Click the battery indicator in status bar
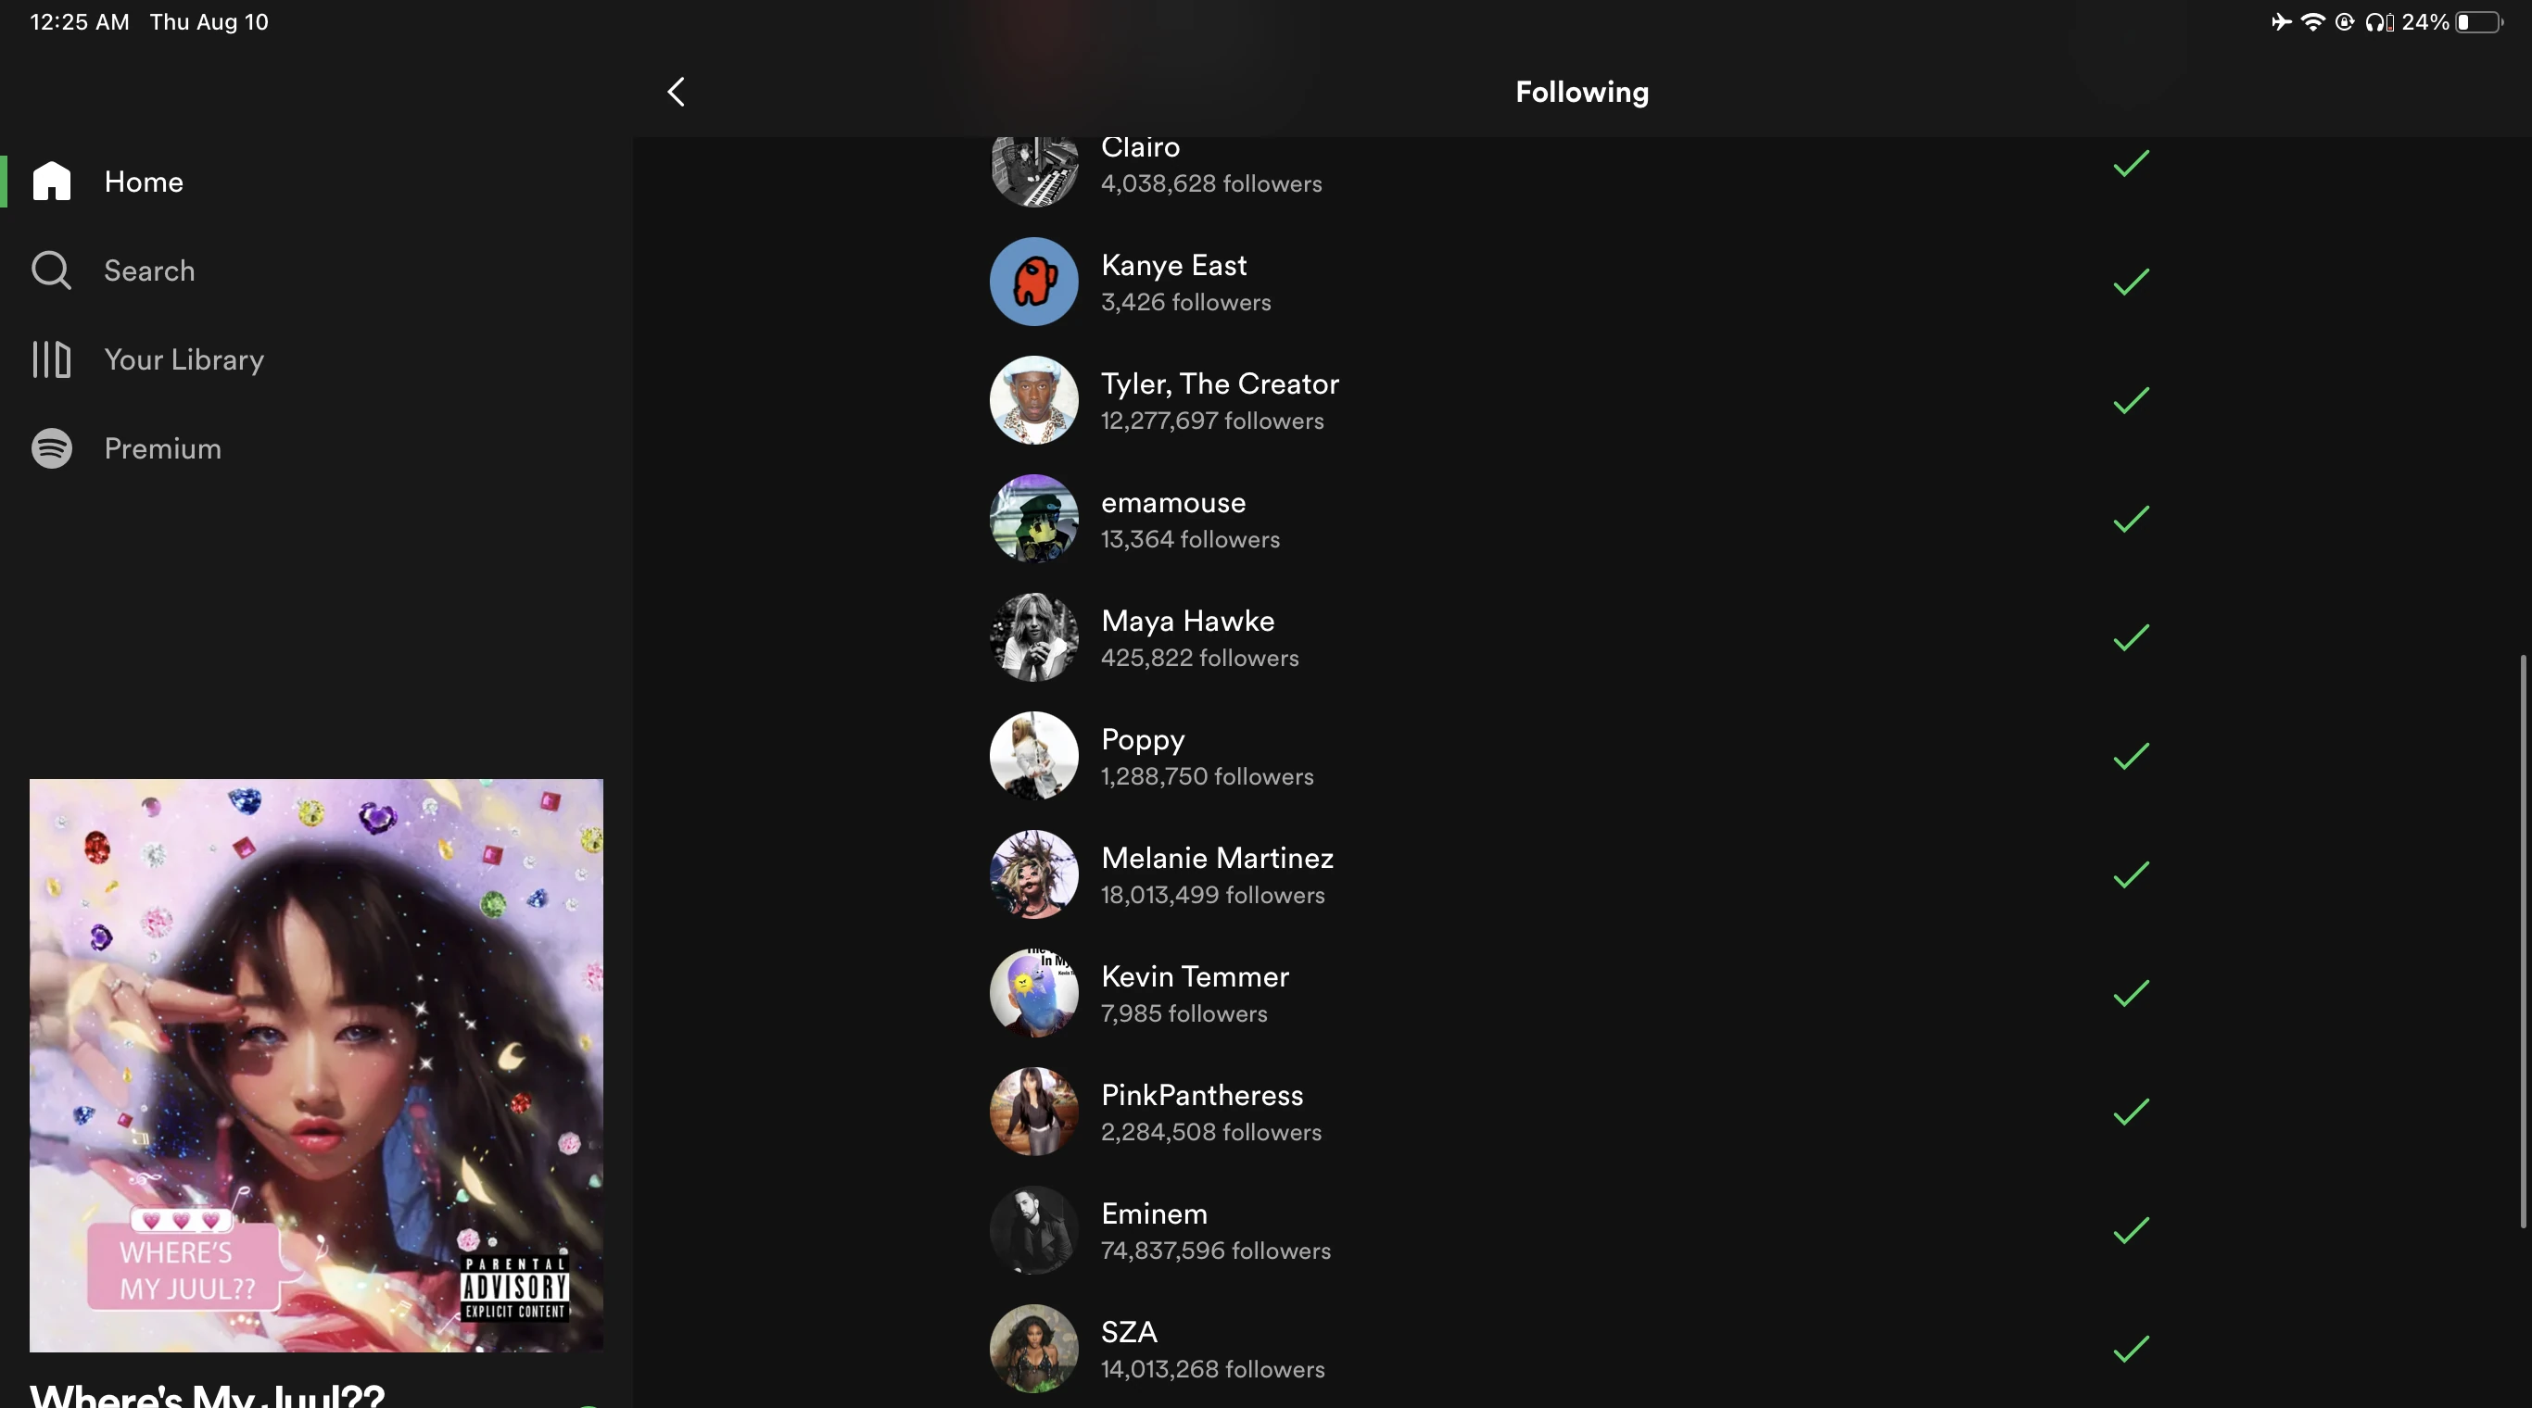This screenshot has width=2532, height=1408. tap(2478, 22)
